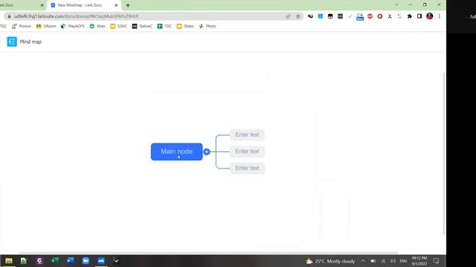Viewport: 476px width, 267px height.
Task: Open Zoom from the taskbar
Action: pyautogui.click(x=86, y=260)
